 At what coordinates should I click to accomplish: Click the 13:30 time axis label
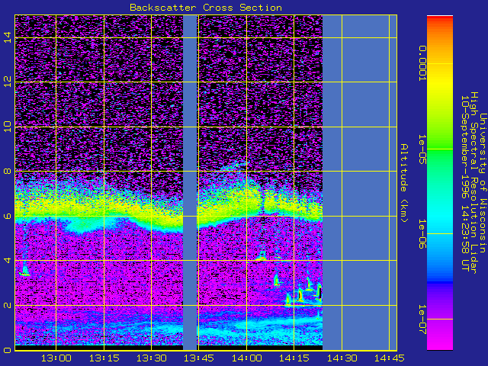coord(152,358)
